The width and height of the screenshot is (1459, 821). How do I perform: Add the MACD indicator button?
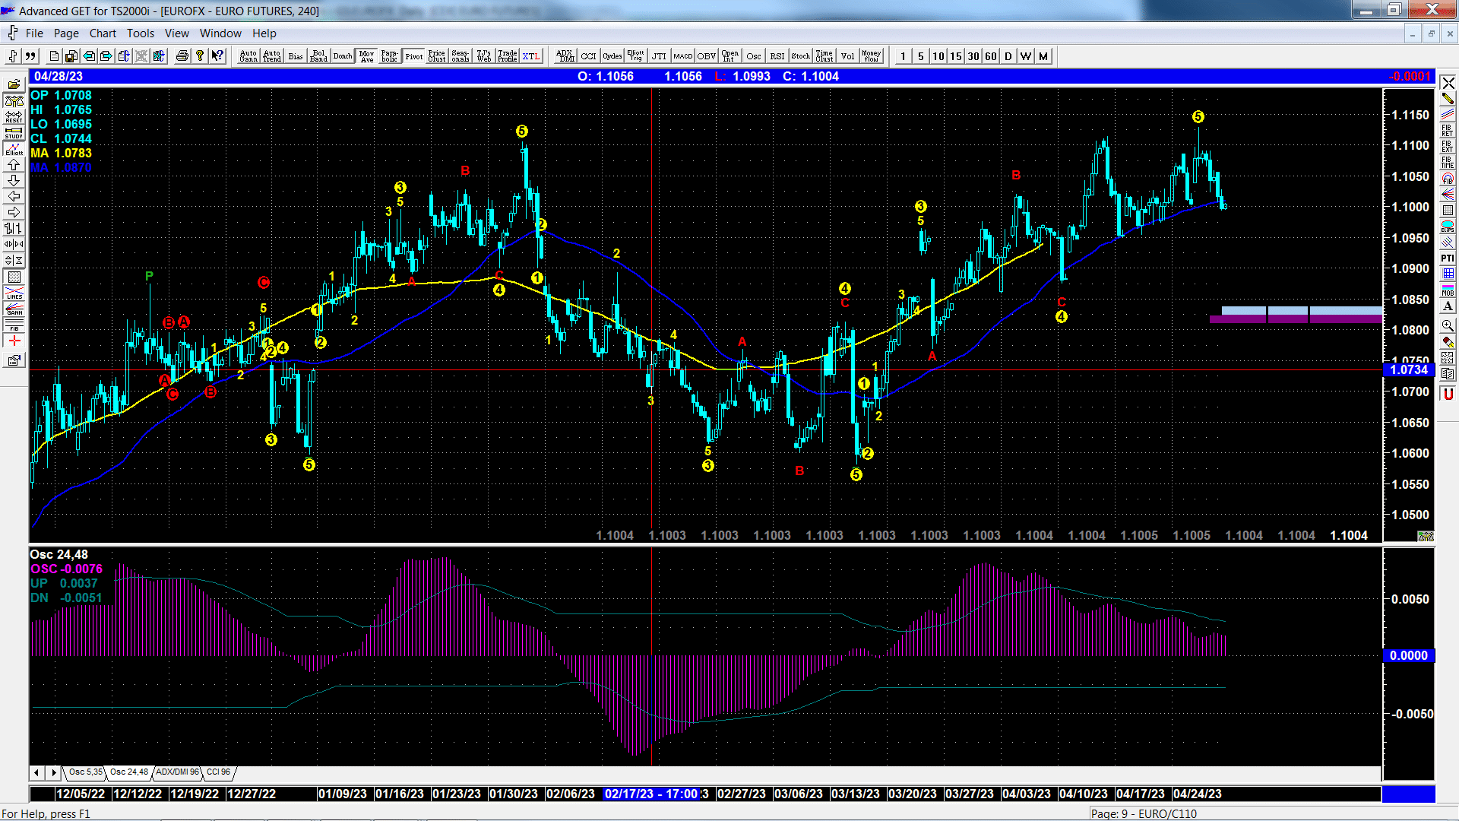coord(682,56)
